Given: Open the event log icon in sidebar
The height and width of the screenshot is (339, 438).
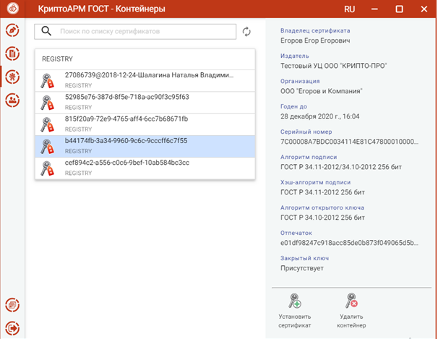Looking at the screenshot, I should point(12,304).
